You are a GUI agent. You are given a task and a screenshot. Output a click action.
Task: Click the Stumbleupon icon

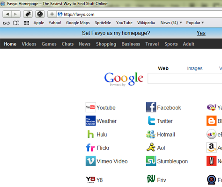151,161
